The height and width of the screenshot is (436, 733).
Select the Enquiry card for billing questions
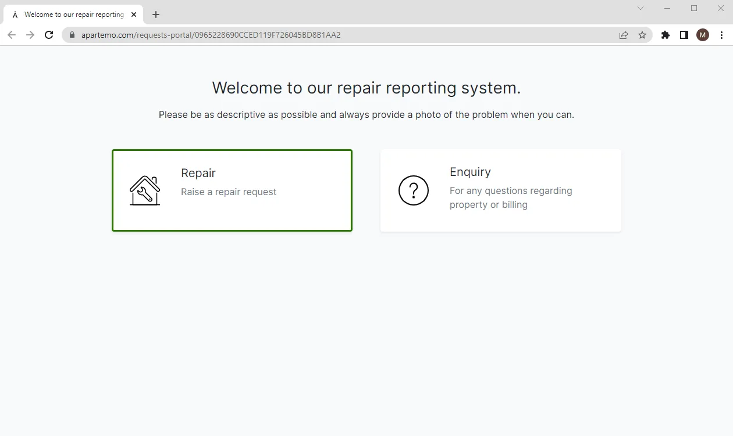pos(500,190)
